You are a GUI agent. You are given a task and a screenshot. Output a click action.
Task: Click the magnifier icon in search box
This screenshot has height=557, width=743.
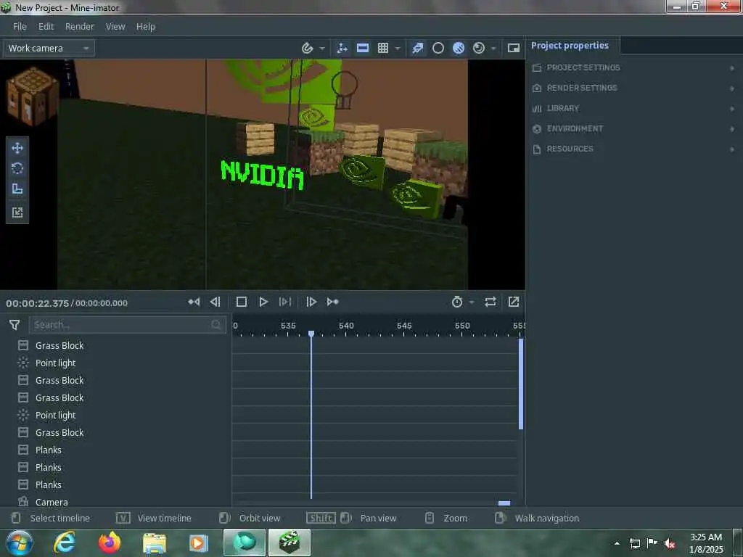[x=216, y=325]
